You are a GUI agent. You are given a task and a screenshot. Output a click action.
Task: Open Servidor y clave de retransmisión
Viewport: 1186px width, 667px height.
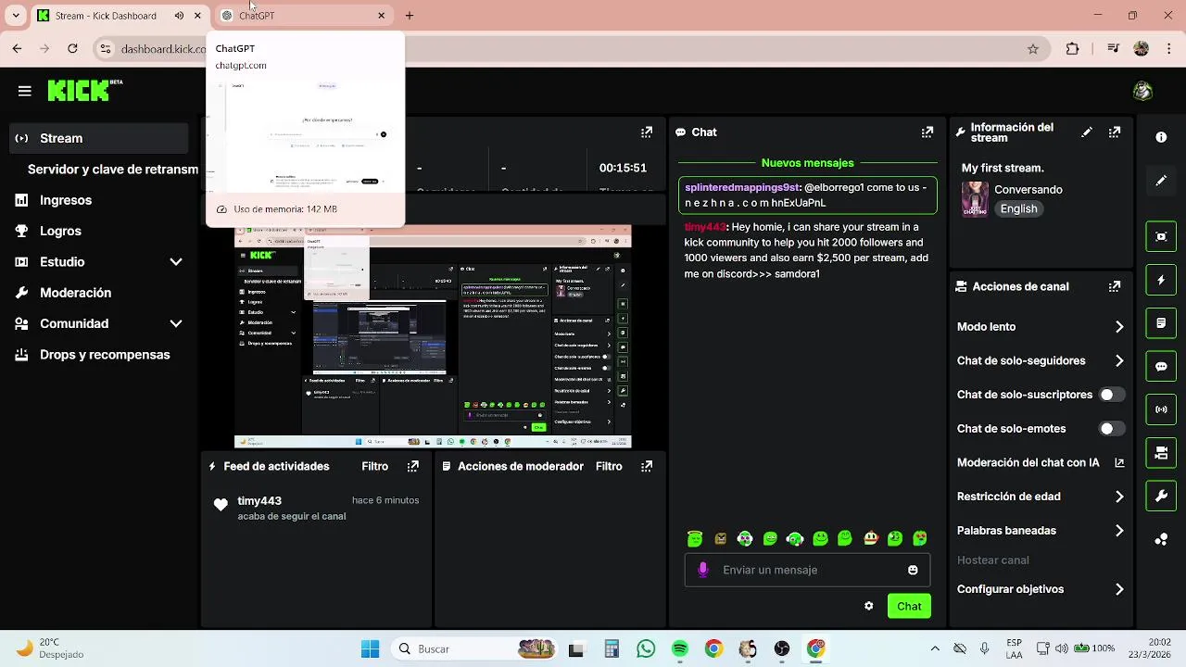click(113, 170)
